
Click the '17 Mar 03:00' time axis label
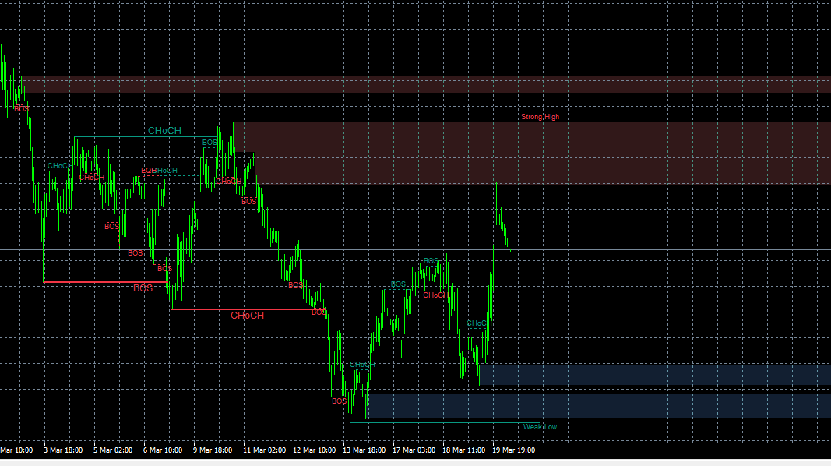pyautogui.click(x=414, y=450)
